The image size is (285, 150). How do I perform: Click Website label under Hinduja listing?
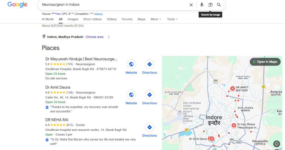pos(131,72)
